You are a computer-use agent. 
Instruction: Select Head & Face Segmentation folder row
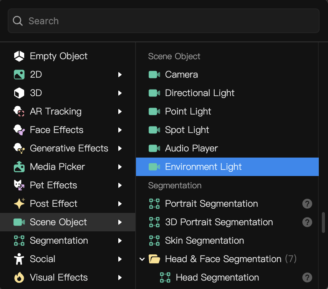coord(227,259)
